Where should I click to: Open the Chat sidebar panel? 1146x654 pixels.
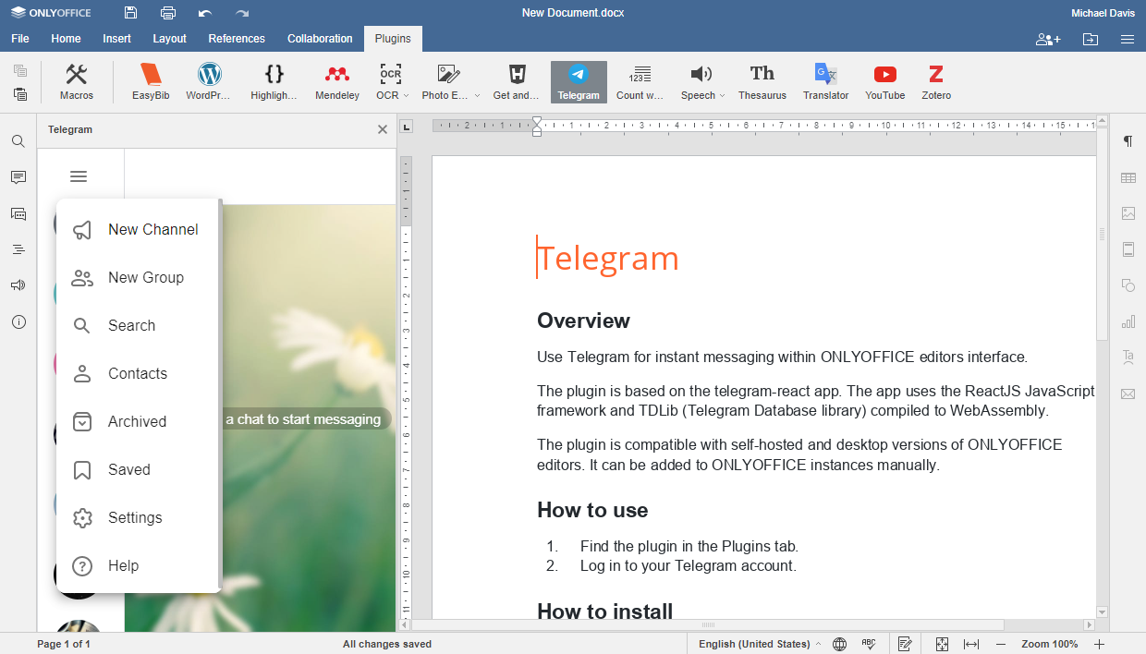pos(18,213)
